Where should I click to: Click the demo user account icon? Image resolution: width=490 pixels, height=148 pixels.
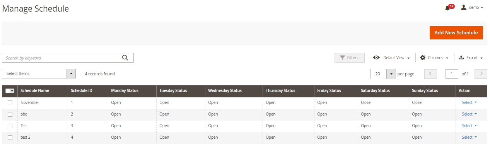(x=464, y=7)
